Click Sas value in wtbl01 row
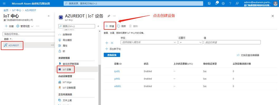This screenshot has height=105, width=279. pos(205,86)
